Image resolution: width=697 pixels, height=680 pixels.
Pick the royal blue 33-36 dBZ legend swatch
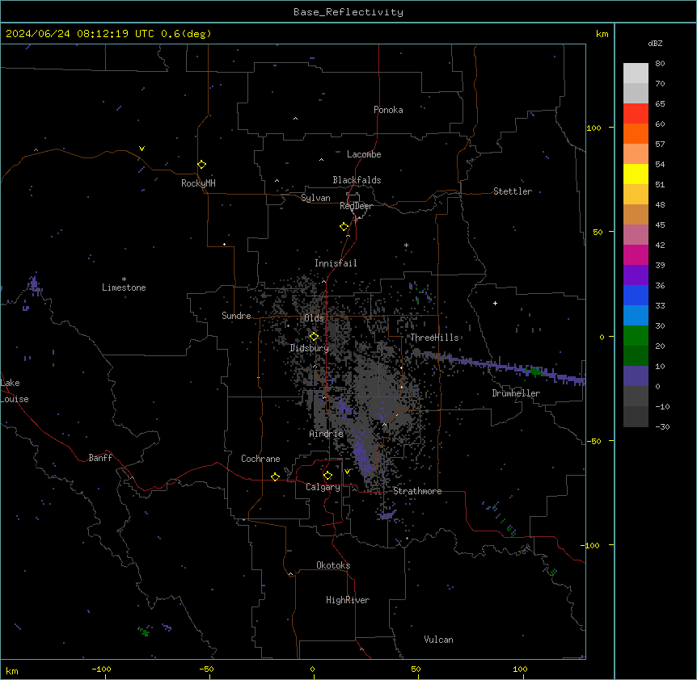(636, 295)
